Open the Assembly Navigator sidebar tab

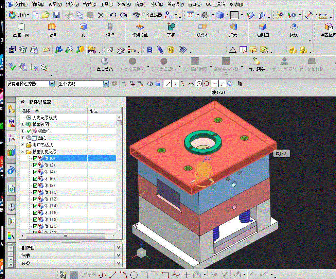[x=11, y=109]
